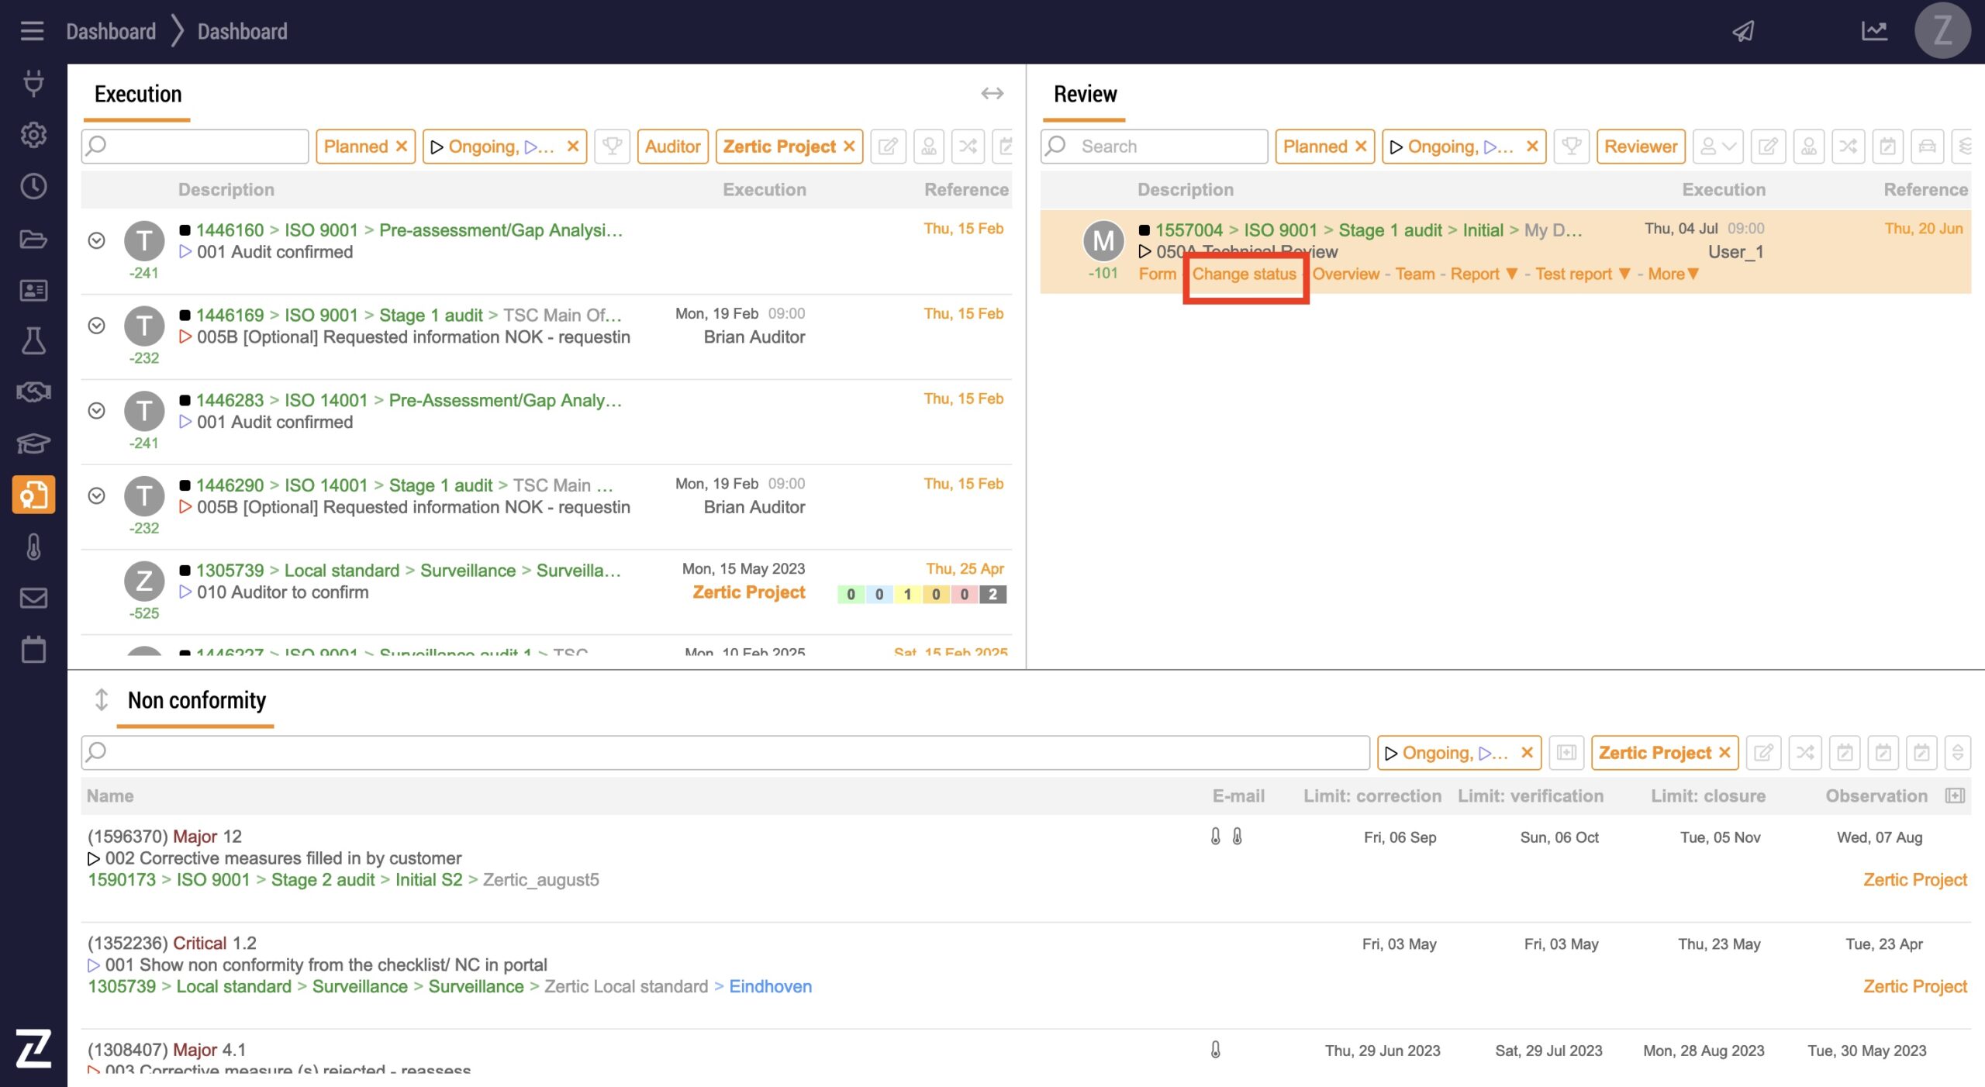The height and width of the screenshot is (1087, 1985).
Task: Click the thermometer sidebar icon
Action: pyautogui.click(x=33, y=547)
